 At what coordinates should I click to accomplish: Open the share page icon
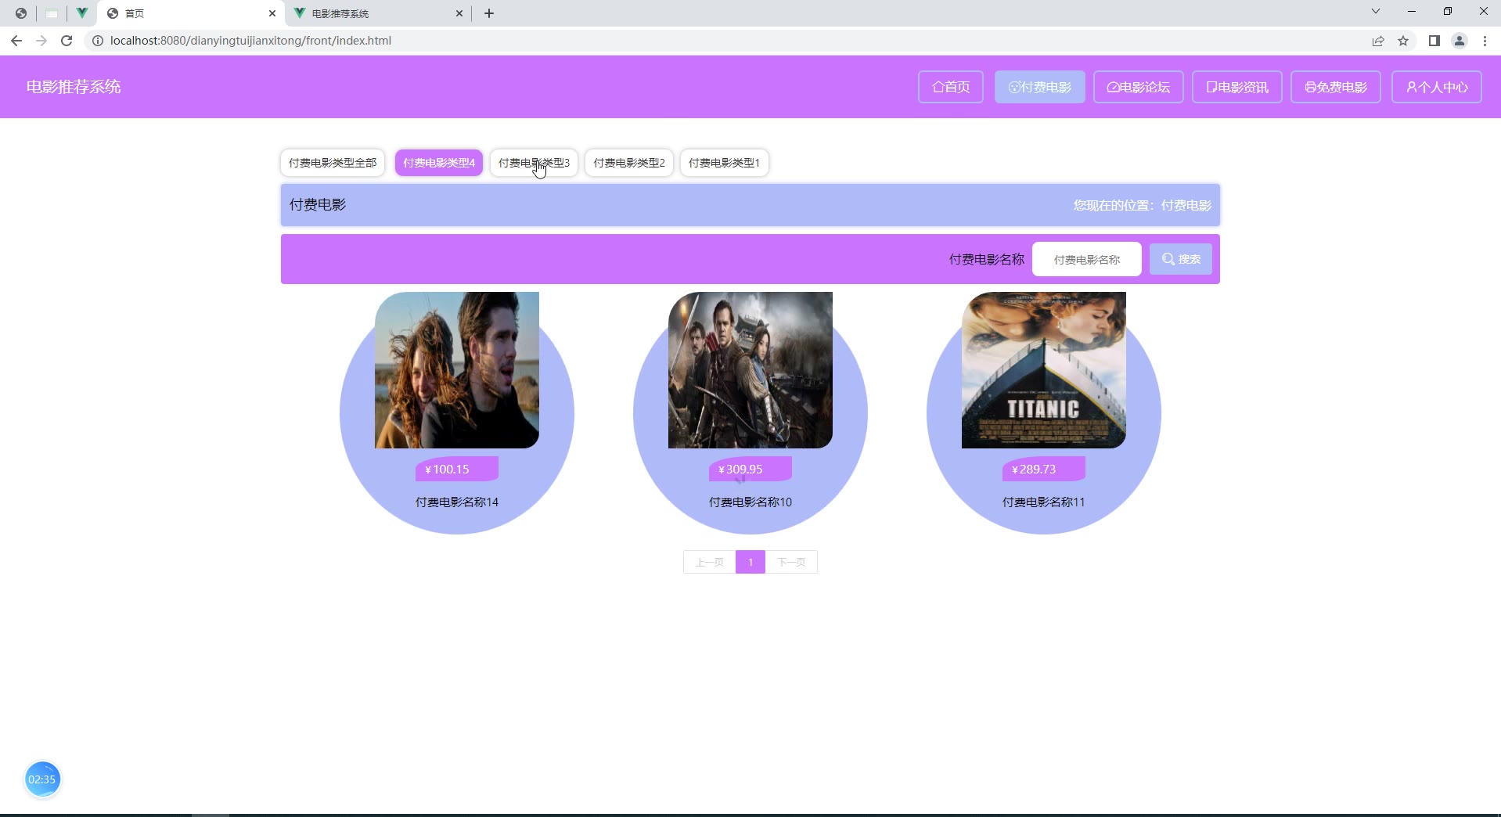point(1378,41)
